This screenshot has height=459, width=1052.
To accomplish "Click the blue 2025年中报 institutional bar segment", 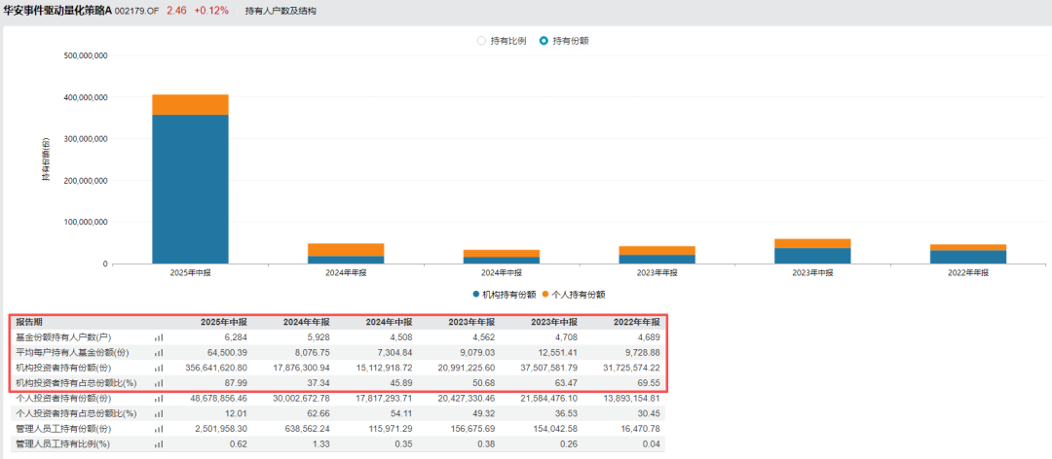I will click(190, 189).
